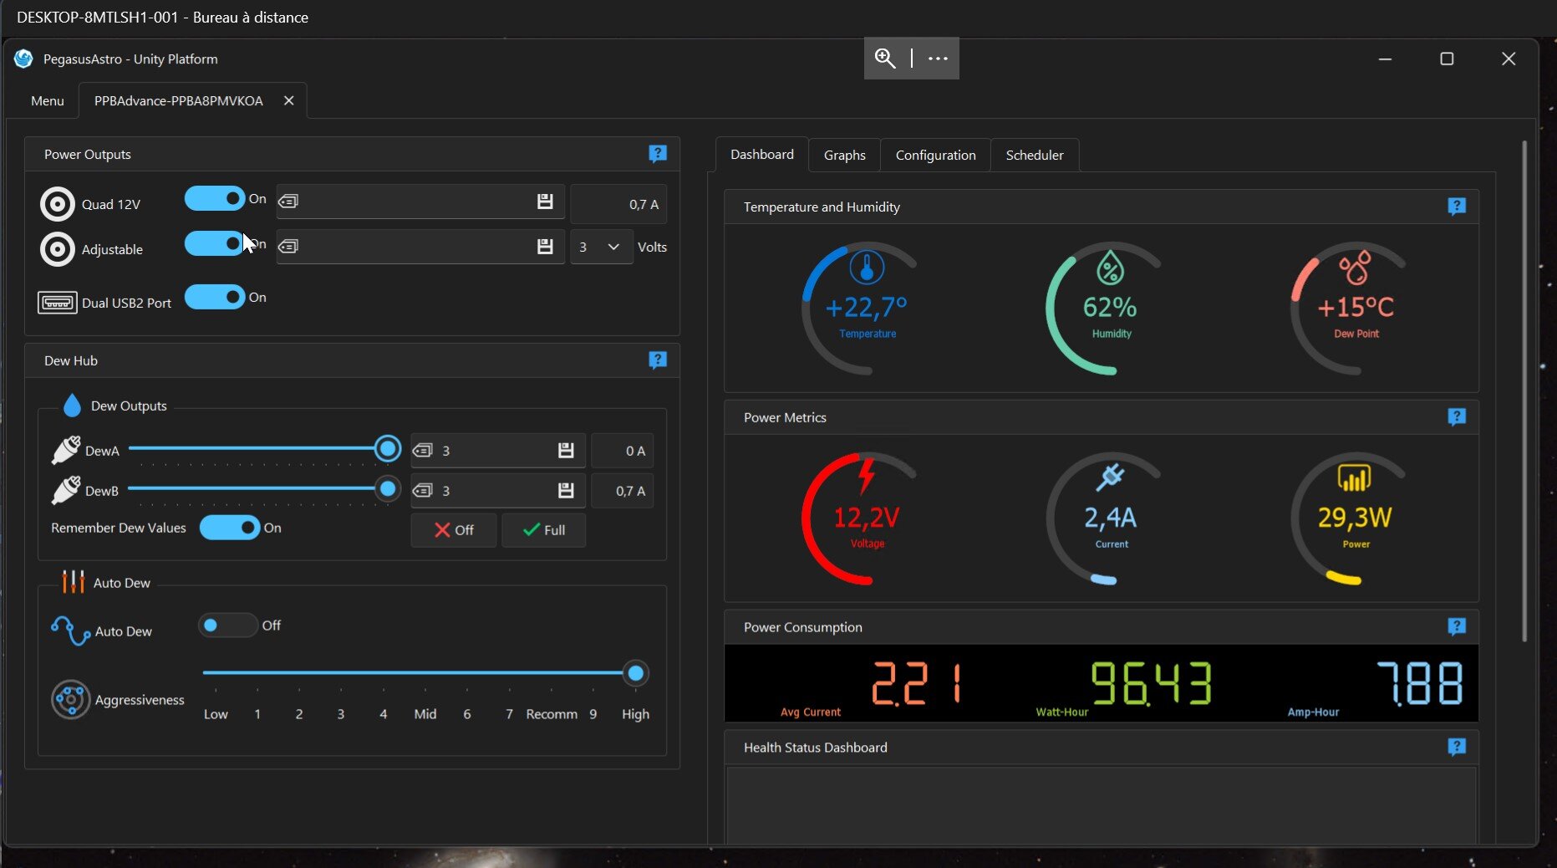Screen dimensions: 1557x868
Task: Click the Avg Current display value
Action: 917,683
